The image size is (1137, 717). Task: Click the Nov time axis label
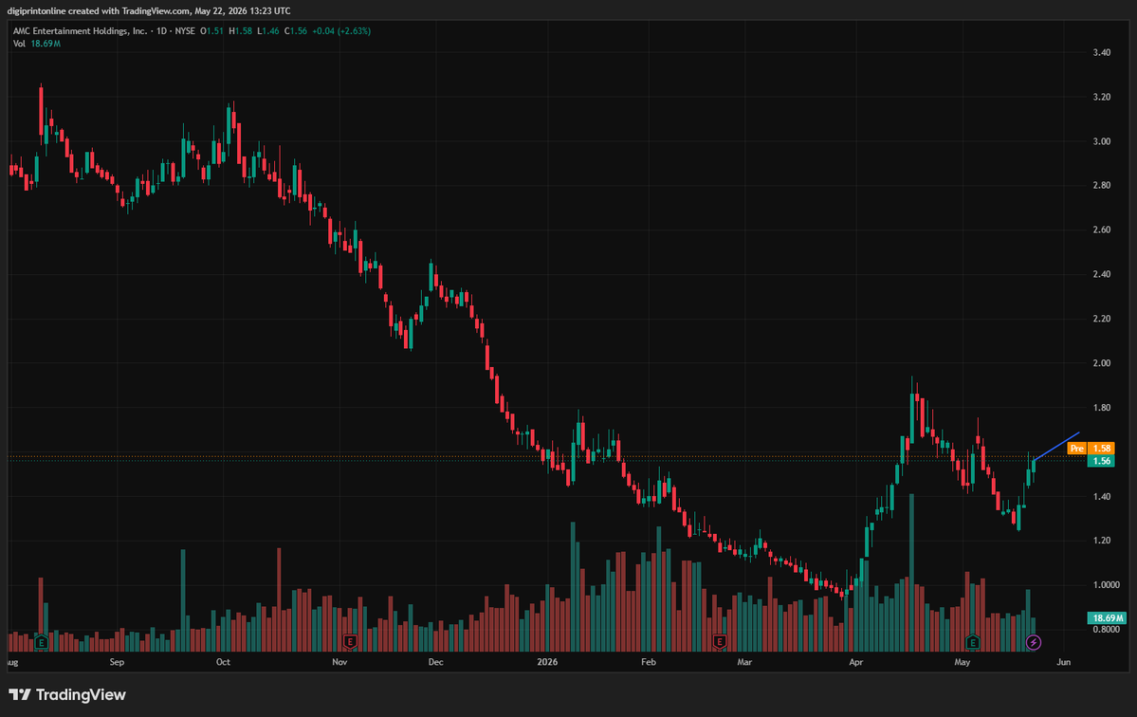coord(339,662)
